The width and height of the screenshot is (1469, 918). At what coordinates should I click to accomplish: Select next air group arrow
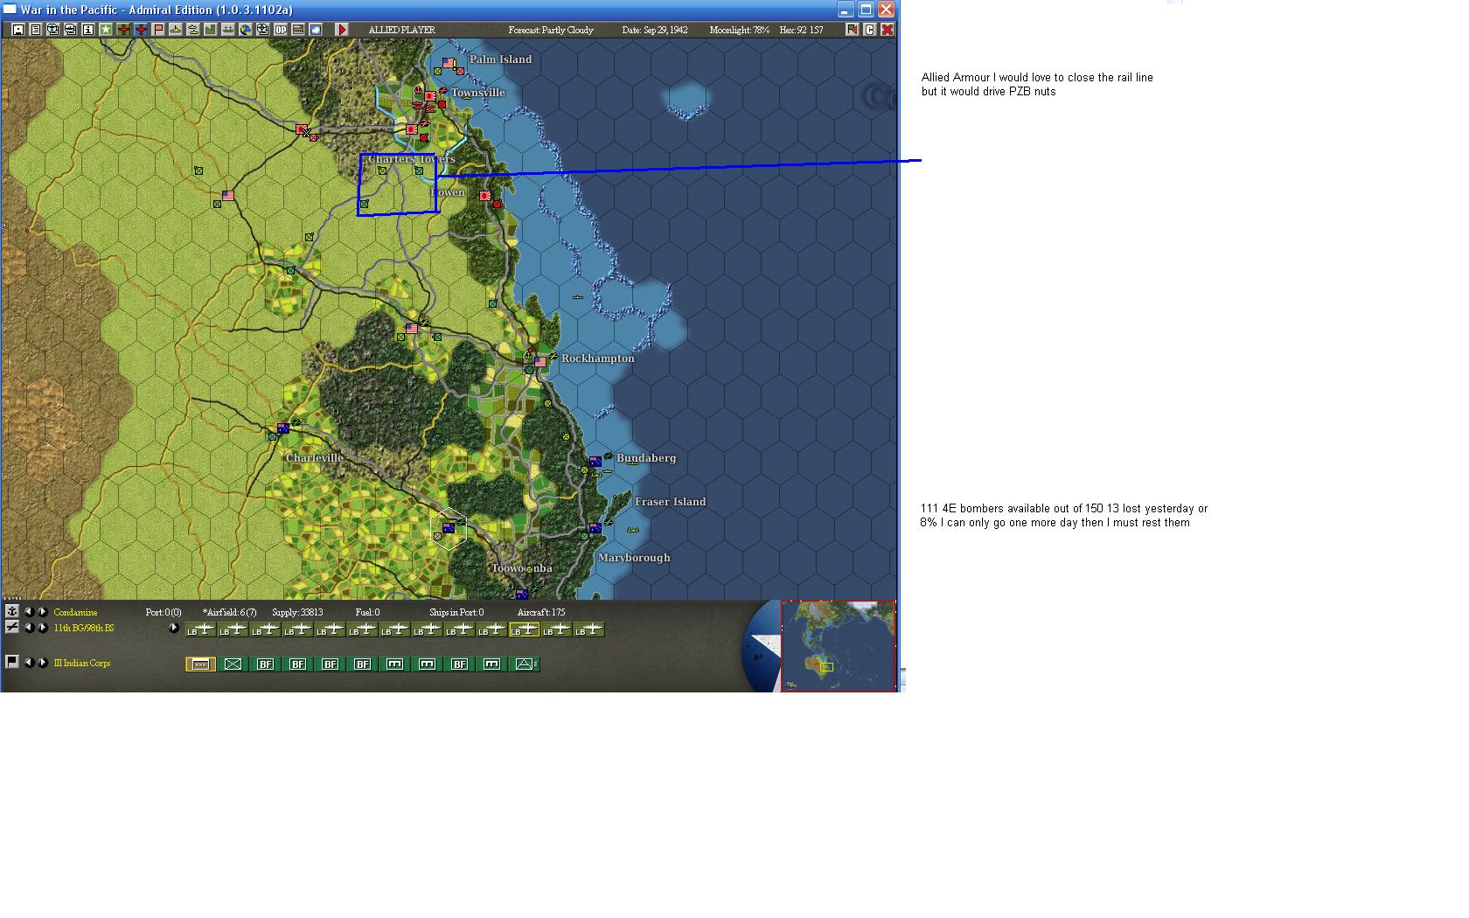pyautogui.click(x=43, y=628)
